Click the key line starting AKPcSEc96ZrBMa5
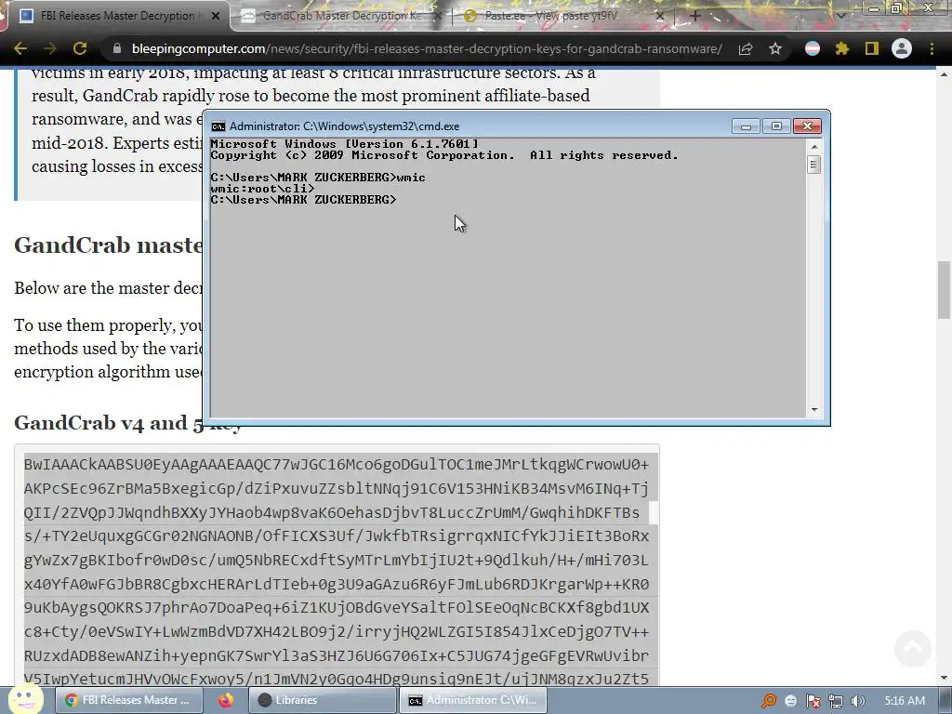 click(x=337, y=489)
